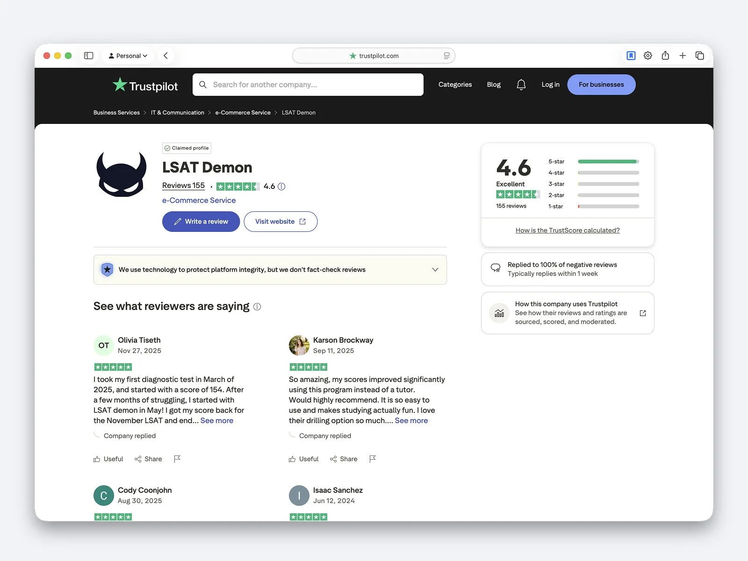The width and height of the screenshot is (748, 561).
Task: Open the Personal profile dropdown
Action: click(x=128, y=56)
